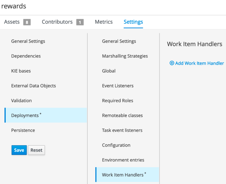The width and height of the screenshot is (226, 184).
Task: Open Event Listeners section
Action: [118, 86]
